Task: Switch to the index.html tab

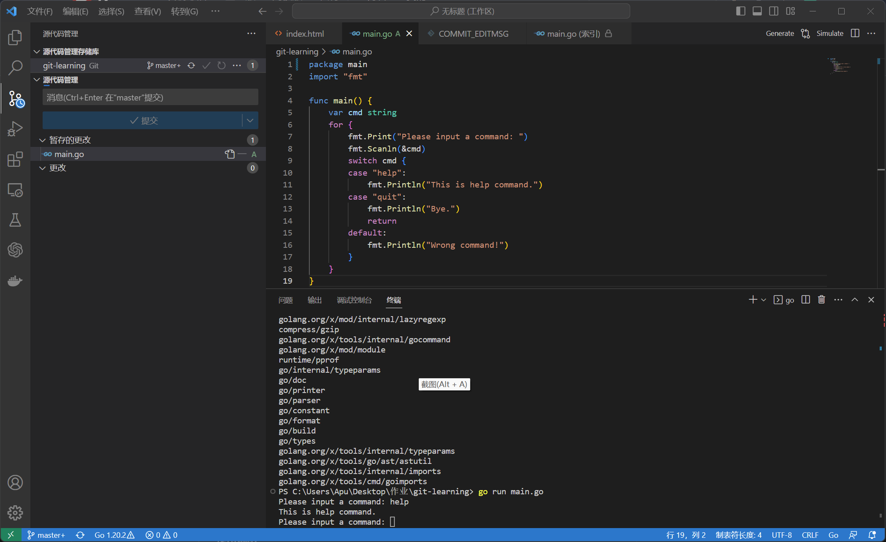Action: pos(304,34)
